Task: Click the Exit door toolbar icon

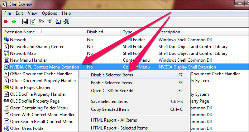Action: [x=66, y=22]
